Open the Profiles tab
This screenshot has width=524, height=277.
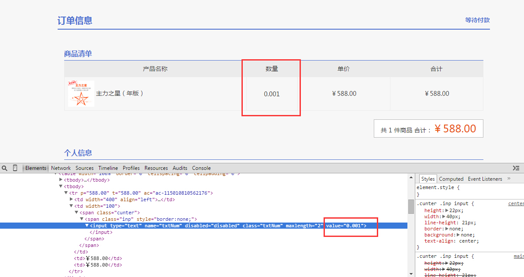[x=131, y=168]
